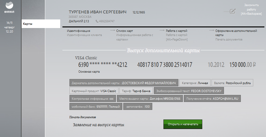This screenshot has height=137, width=266.
Task: Click the edit pencil icon near Закончить работу
Action: coord(233,11)
